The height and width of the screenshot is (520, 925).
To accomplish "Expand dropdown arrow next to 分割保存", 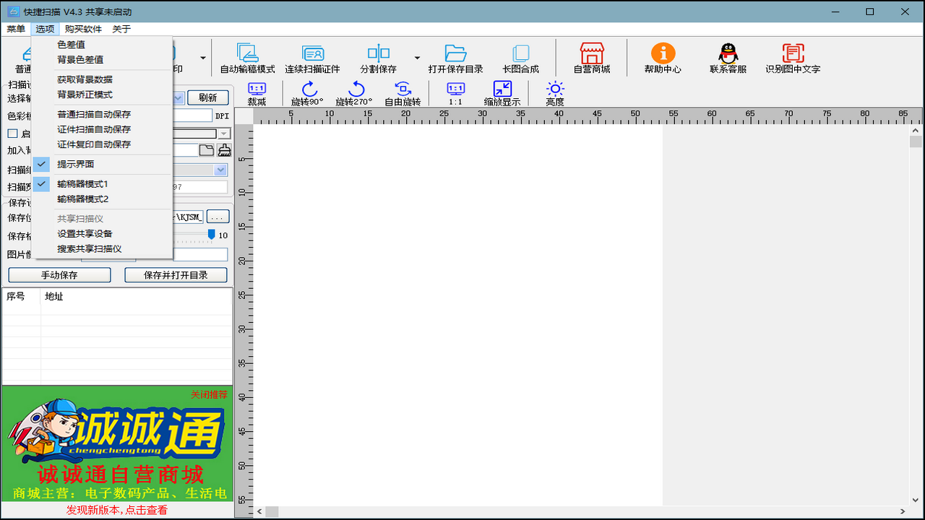I will click(417, 58).
